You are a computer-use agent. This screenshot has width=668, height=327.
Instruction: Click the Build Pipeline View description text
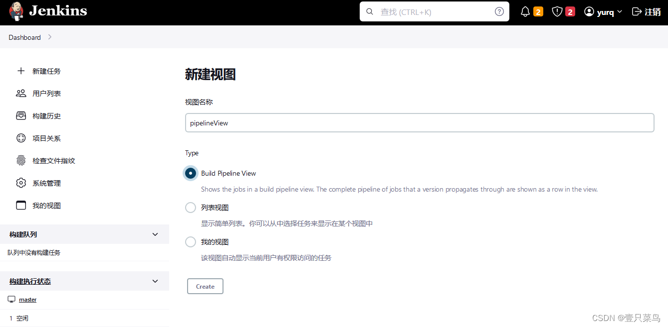point(399,189)
